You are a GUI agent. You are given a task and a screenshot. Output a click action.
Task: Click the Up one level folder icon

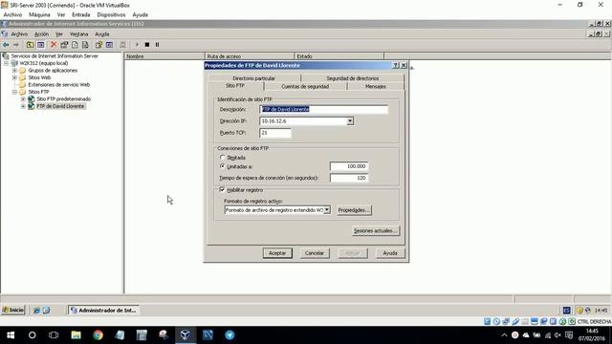tap(30, 45)
